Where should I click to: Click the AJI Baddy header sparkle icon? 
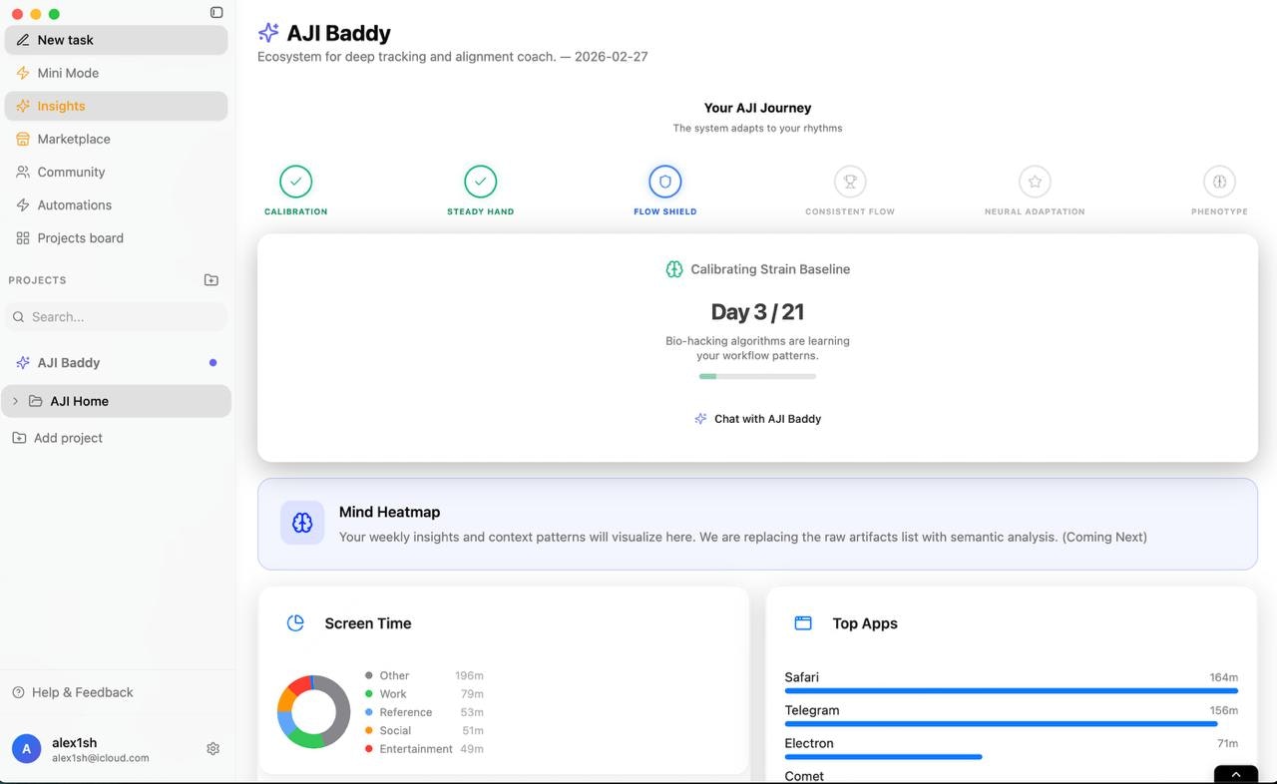[x=268, y=32]
